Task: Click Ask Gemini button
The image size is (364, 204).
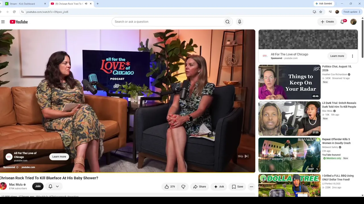Action: click(x=324, y=4)
